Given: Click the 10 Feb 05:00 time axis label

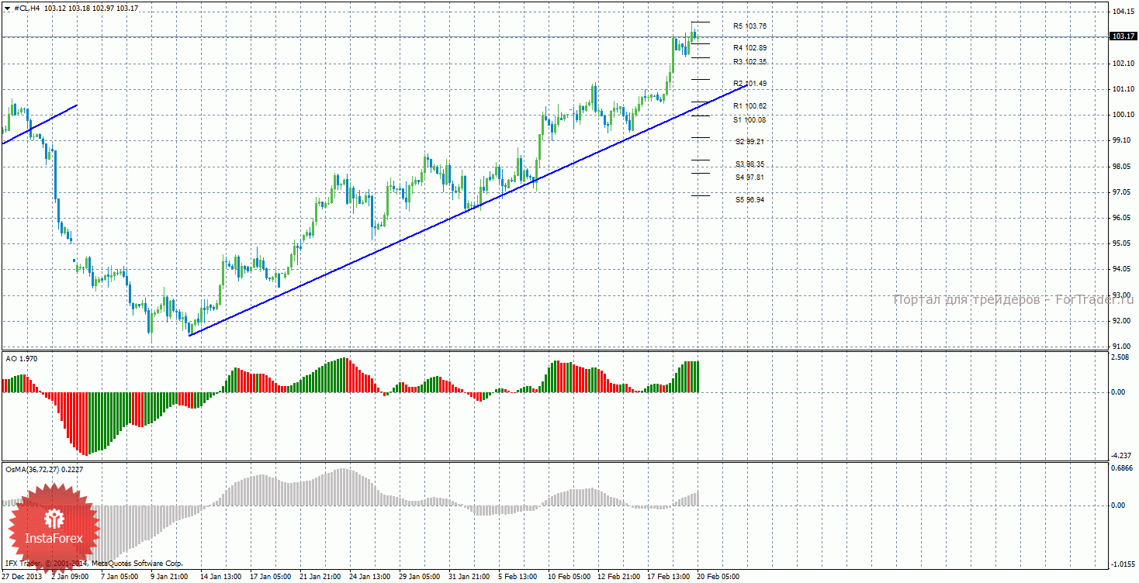Looking at the screenshot, I should pyautogui.click(x=569, y=577).
